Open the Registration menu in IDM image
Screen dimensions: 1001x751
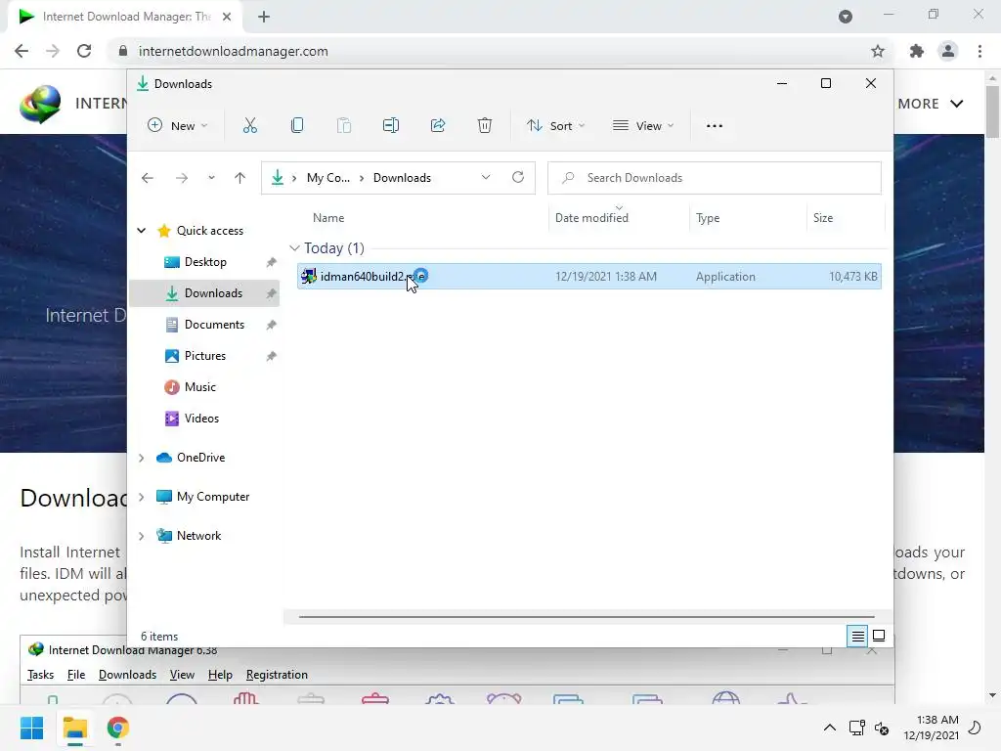point(277,675)
